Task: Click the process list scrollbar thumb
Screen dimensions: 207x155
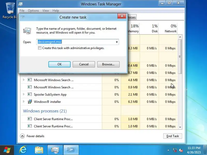Action: [180, 57]
